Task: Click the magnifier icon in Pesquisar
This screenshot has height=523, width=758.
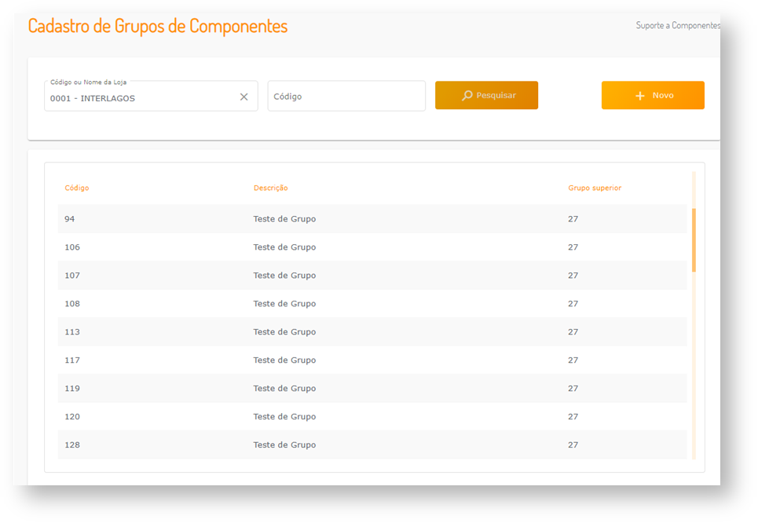Action: 467,96
